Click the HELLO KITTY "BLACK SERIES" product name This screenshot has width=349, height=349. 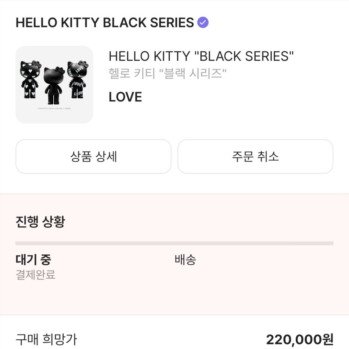pos(201,56)
